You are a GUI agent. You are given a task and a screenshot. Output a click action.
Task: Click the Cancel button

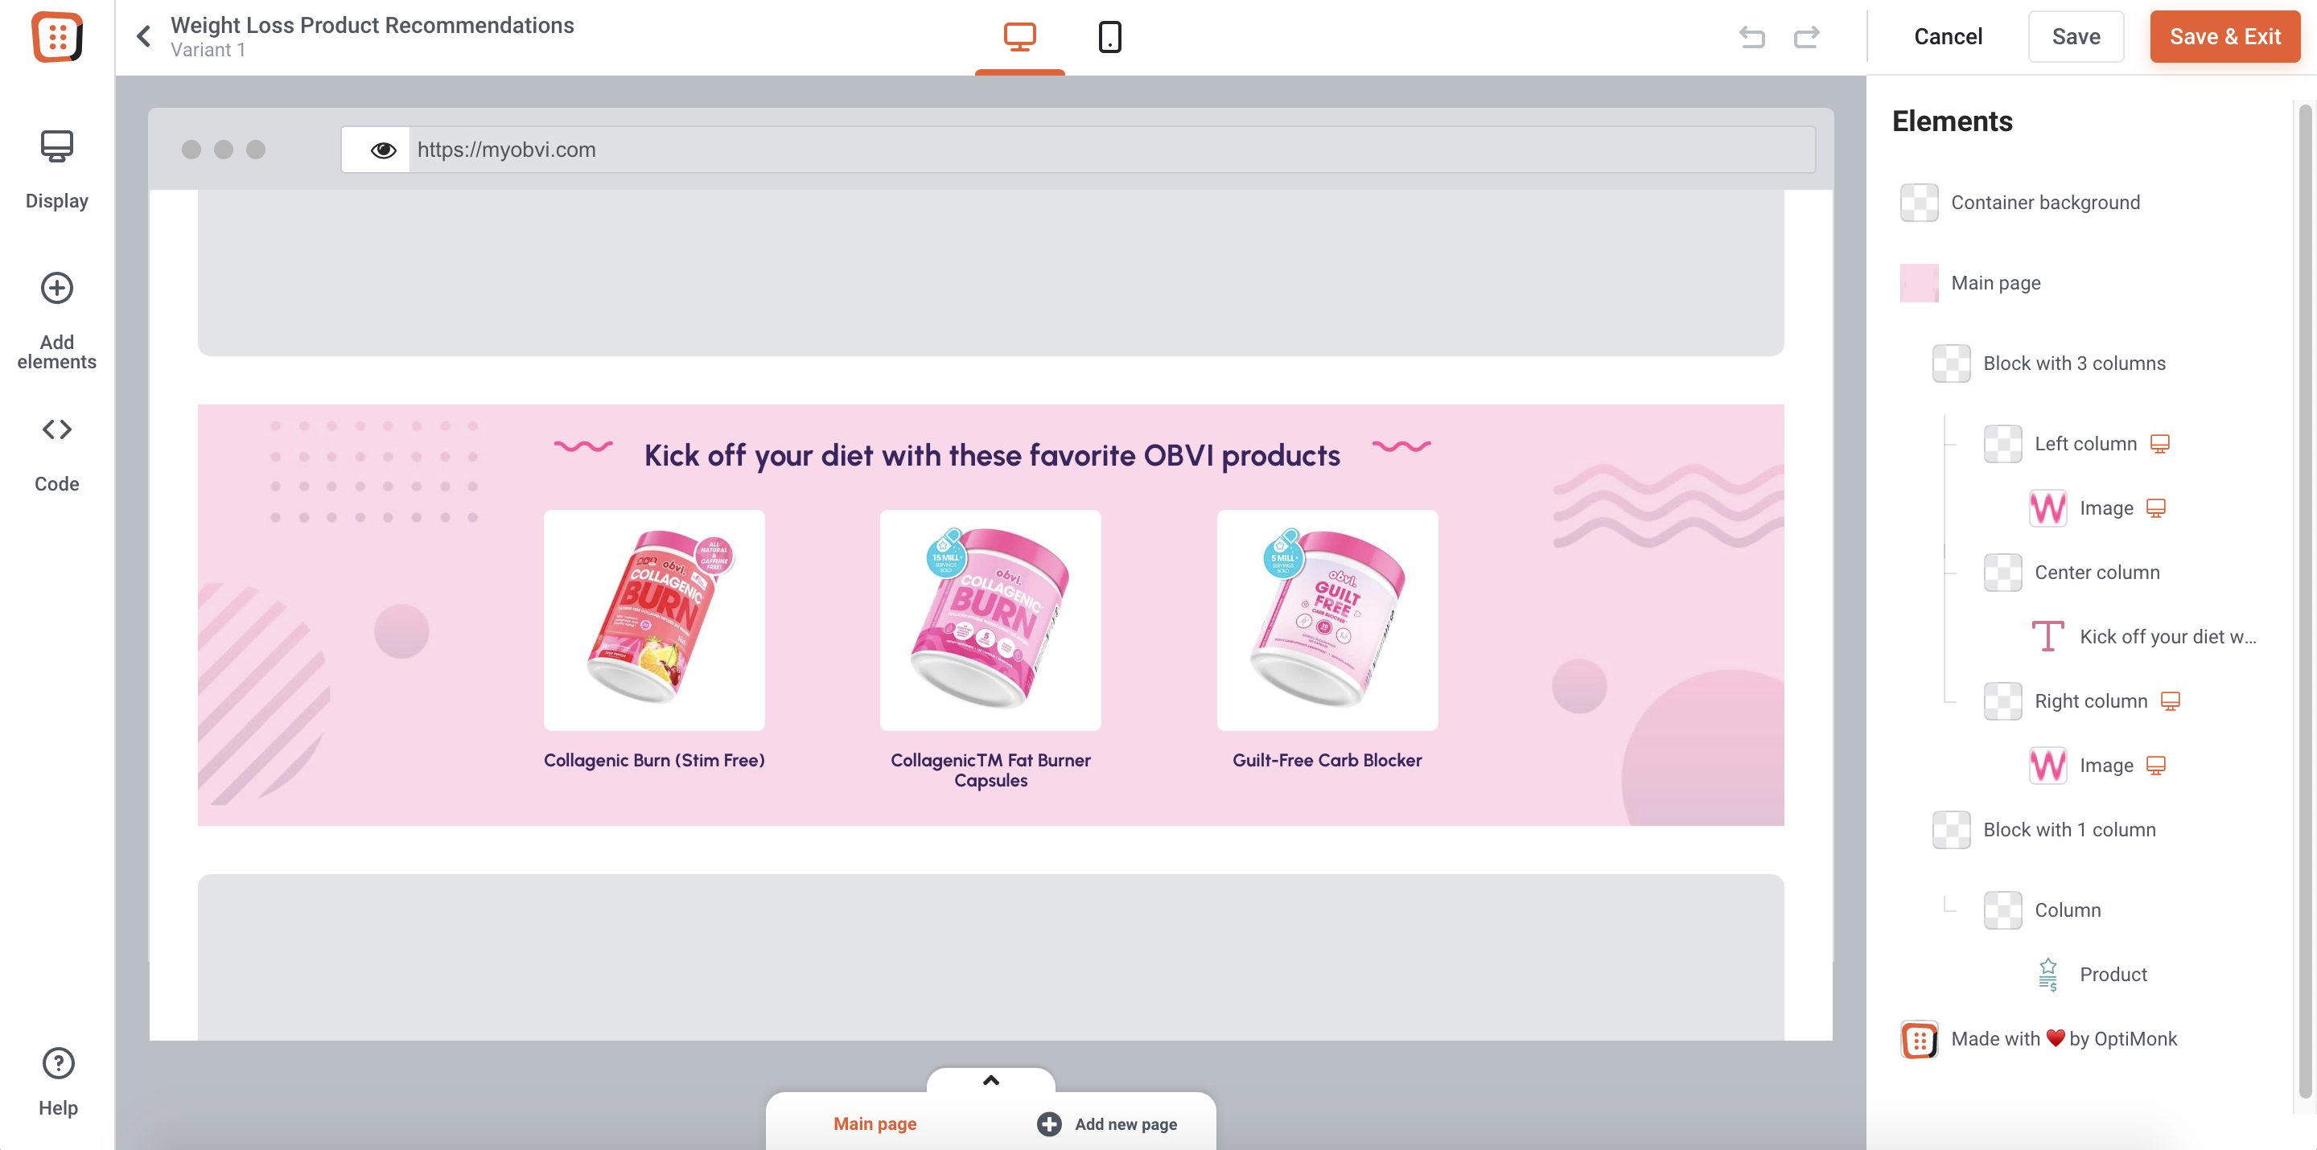point(1947,37)
